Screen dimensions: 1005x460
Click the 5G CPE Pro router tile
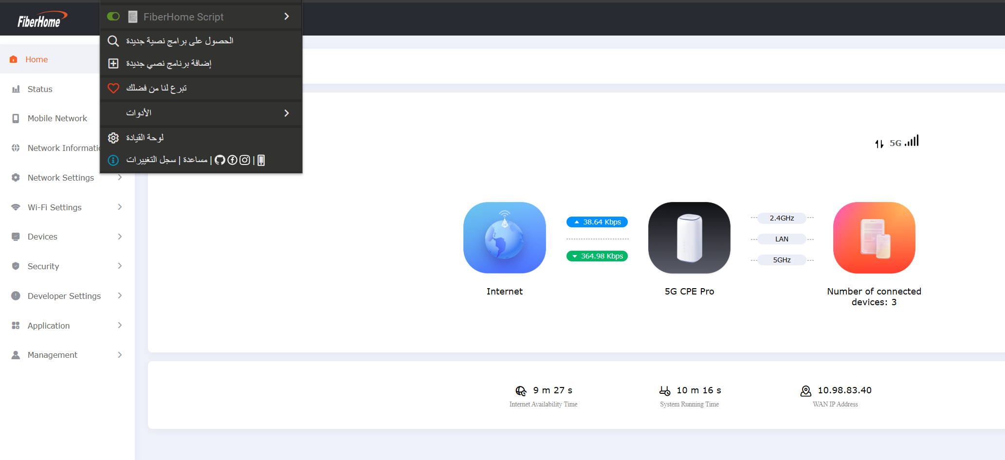(690, 238)
